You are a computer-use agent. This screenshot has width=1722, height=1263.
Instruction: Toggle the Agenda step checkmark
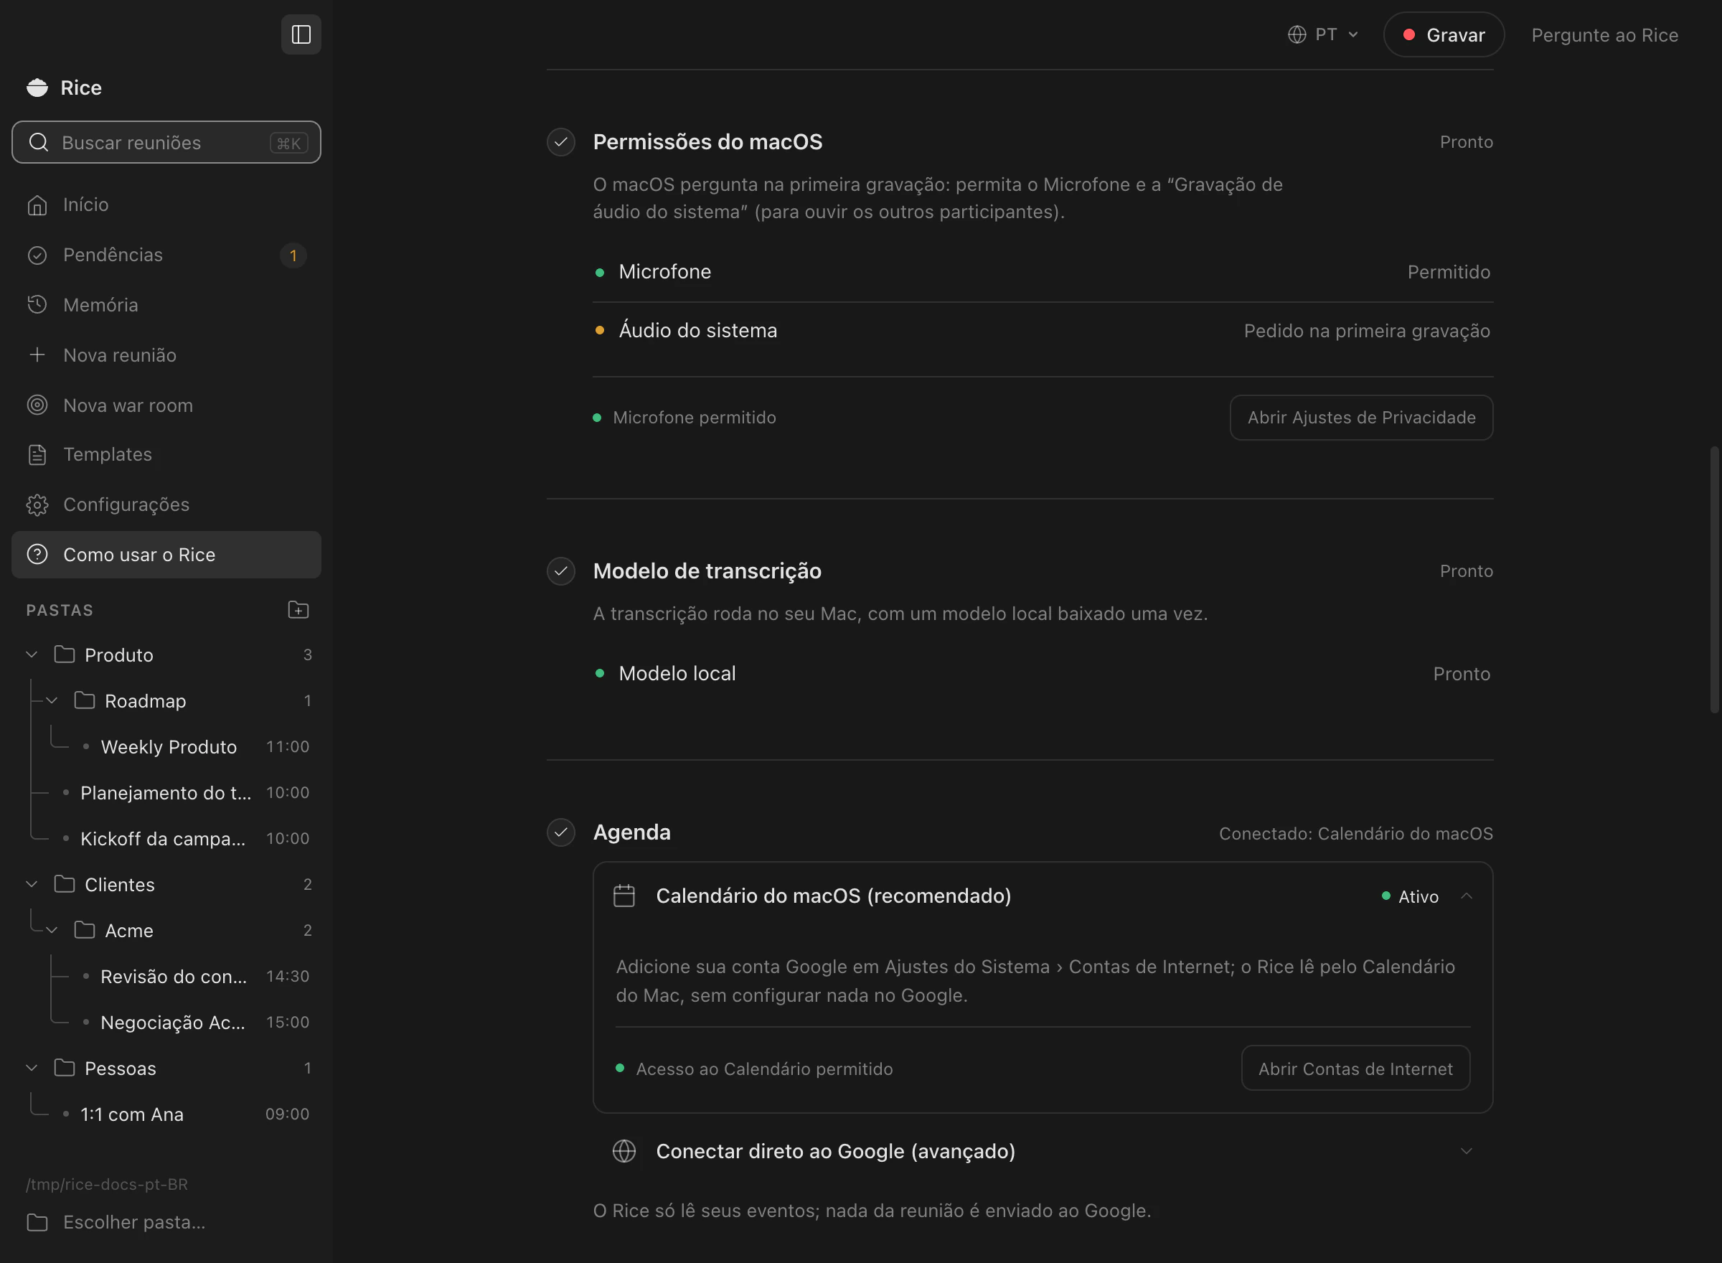click(x=560, y=832)
